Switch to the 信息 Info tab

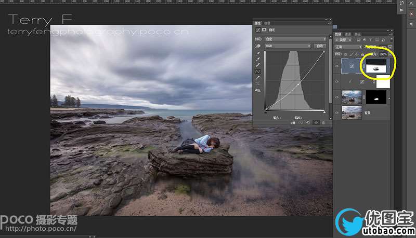pos(267,23)
